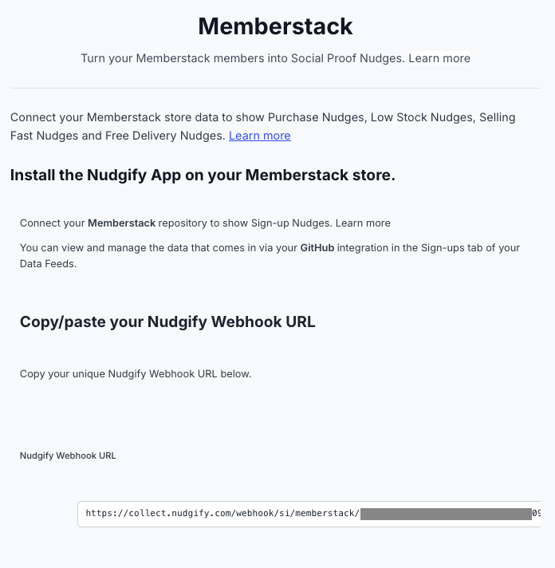This screenshot has height=568, width=555.
Task: Click Learn more after Sign-up Nudges
Action: [x=363, y=223]
